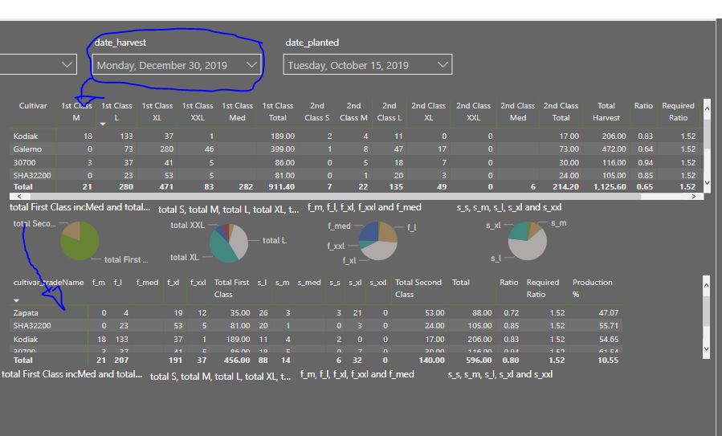Click up arrow of bottom table scrollbar
This screenshot has height=436, width=722.
(707, 286)
